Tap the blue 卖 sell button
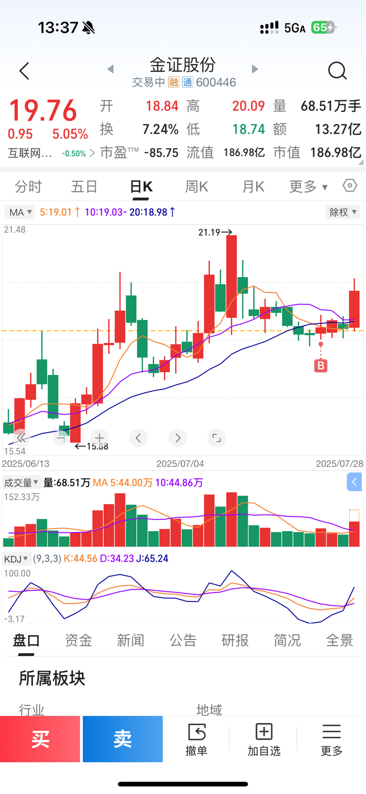Viewport: 366px width, 794px height. [123, 739]
